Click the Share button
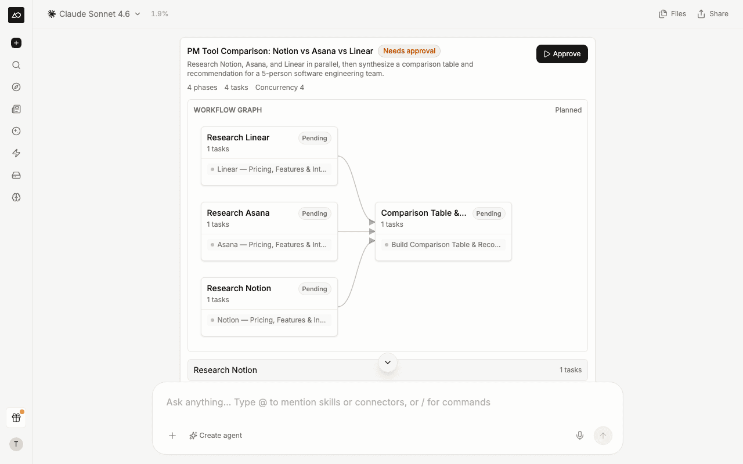Screen dimensions: 743x464 coord(713,14)
